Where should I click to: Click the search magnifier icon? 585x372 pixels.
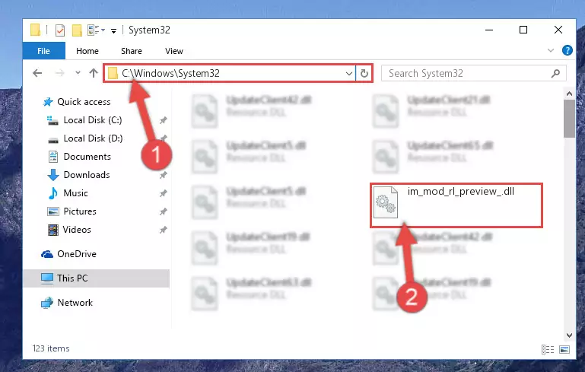(555, 74)
